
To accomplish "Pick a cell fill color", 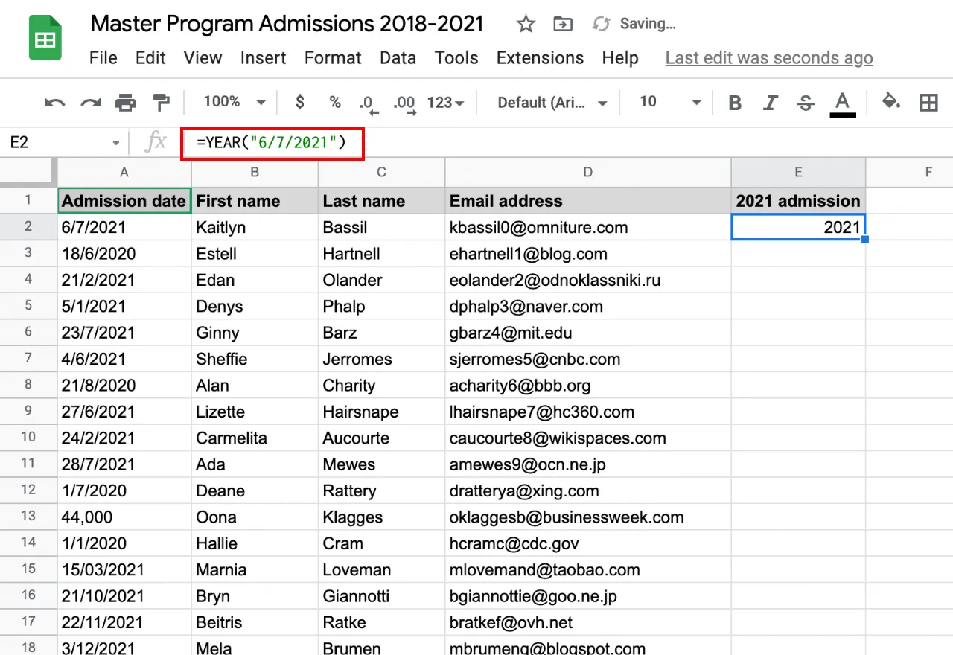I will [891, 102].
